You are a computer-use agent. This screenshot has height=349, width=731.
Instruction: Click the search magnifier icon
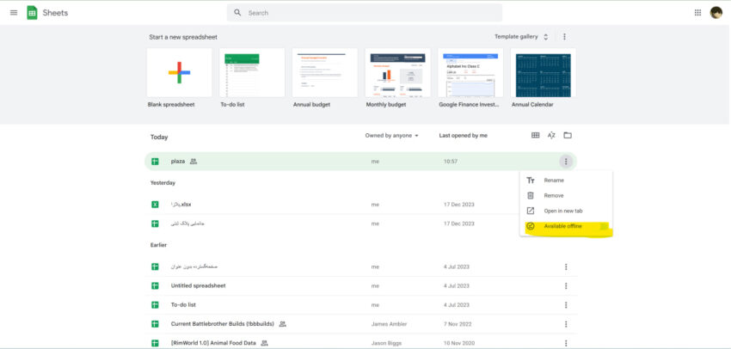click(x=237, y=13)
